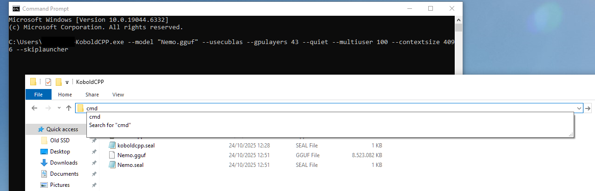The image size is (595, 191).
Task: Click the pin icon next to Desktop
Action: coord(94,152)
